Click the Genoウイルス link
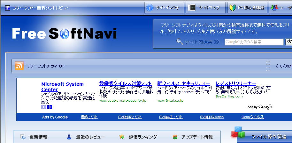 pyautogui.click(x=252, y=117)
